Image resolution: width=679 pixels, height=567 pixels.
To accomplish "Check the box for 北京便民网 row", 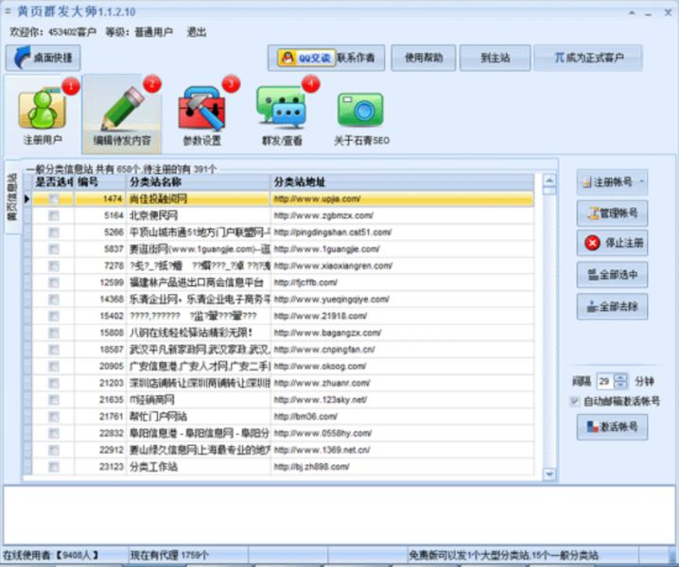I will tap(54, 215).
